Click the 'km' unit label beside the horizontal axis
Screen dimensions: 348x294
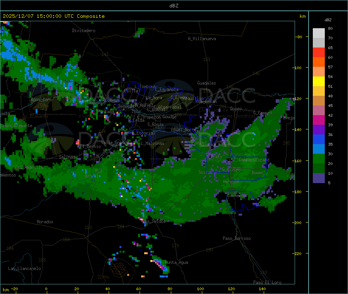5,290
